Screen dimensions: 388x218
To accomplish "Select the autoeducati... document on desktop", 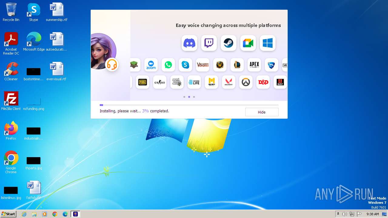I will point(56,42).
